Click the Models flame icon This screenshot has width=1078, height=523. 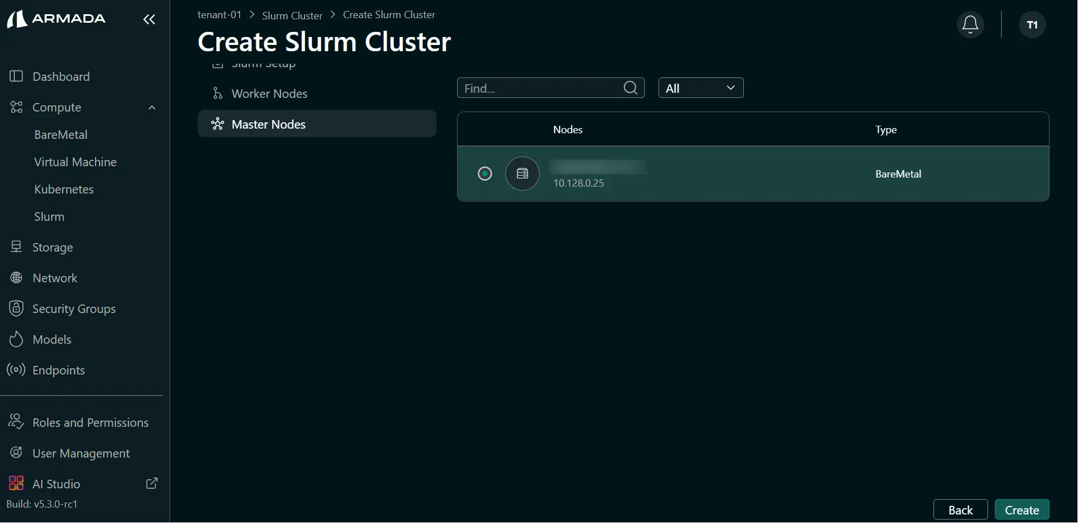point(17,339)
